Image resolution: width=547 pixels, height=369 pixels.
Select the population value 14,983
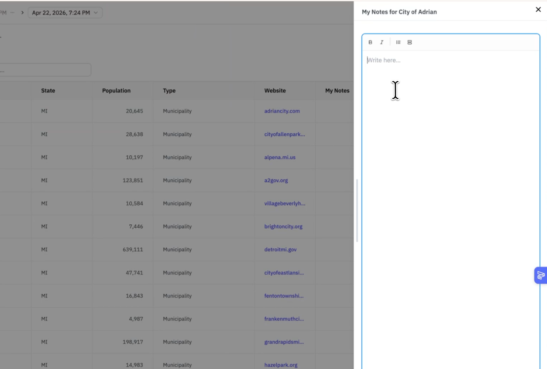[x=134, y=365]
